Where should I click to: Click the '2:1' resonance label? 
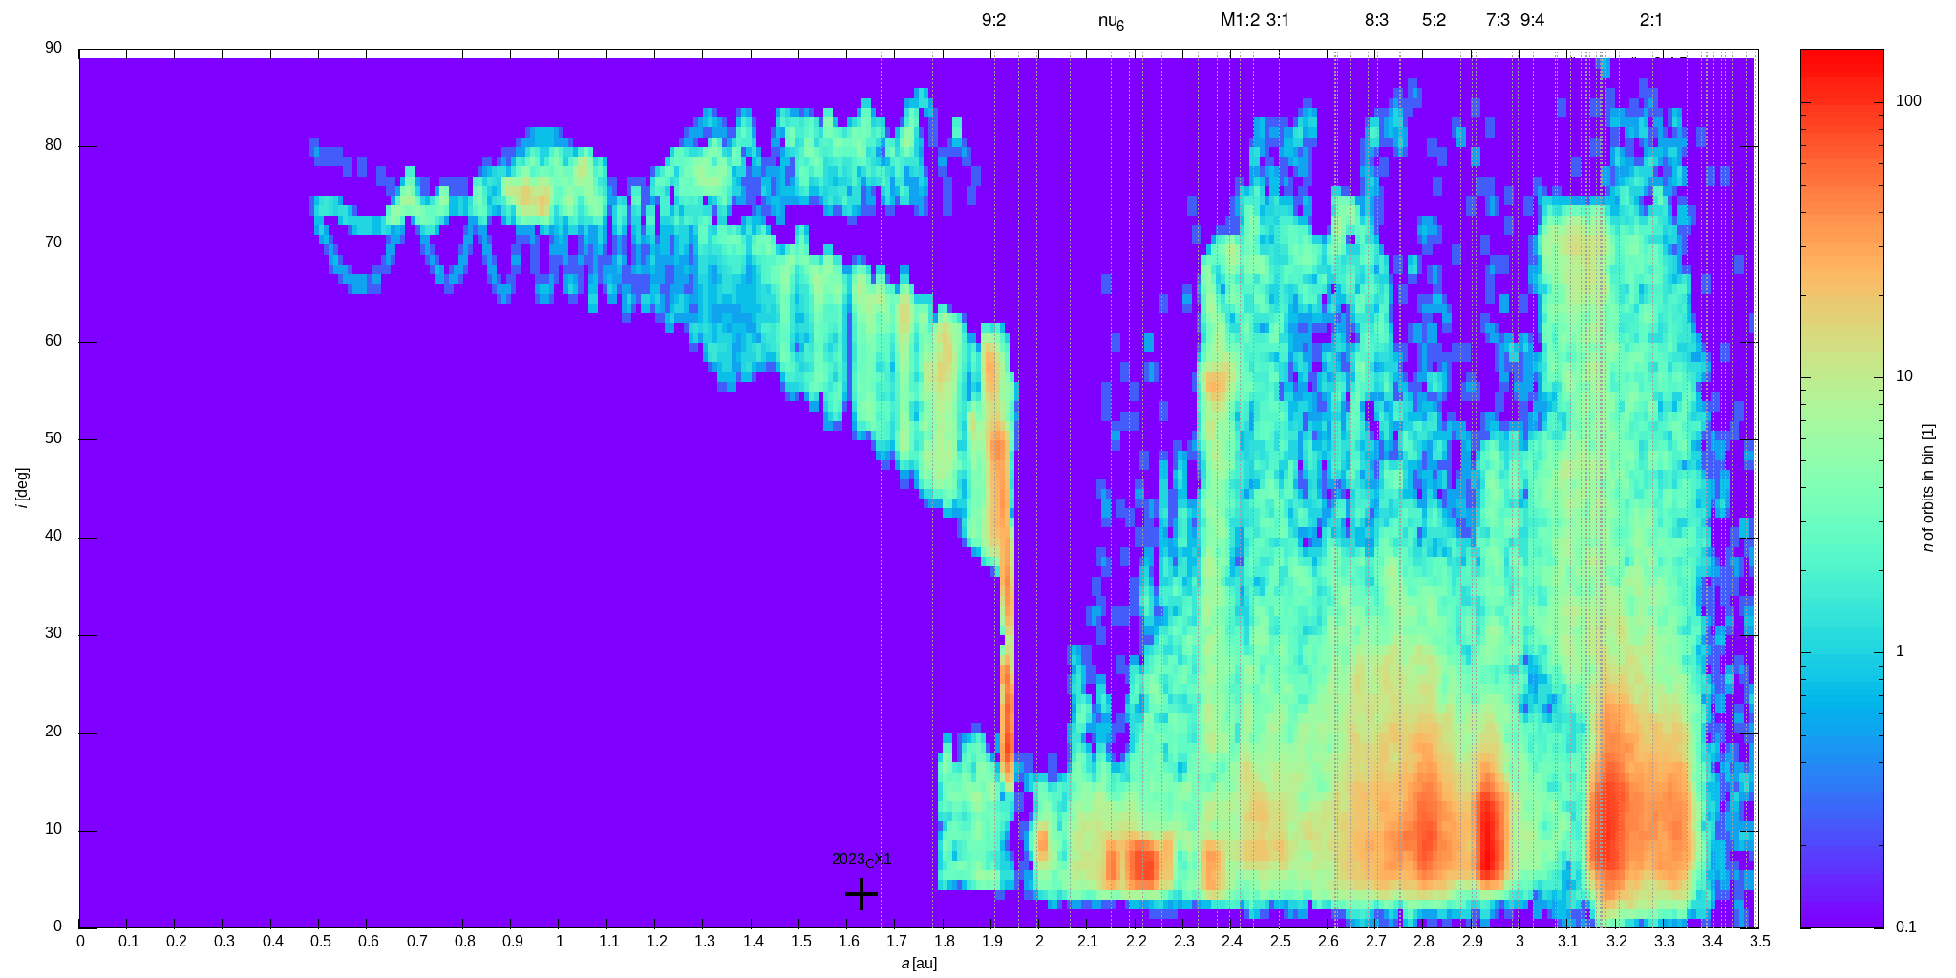(x=1650, y=20)
